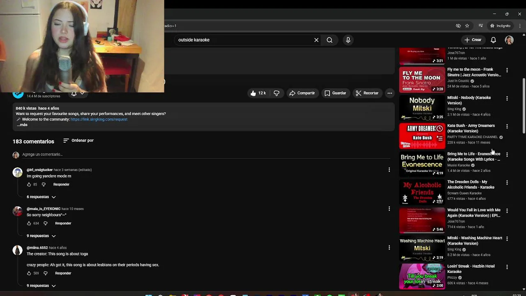The width and height of the screenshot is (526, 296).
Task: Open options for Kate Bush Army Dreamers
Action: point(507,127)
